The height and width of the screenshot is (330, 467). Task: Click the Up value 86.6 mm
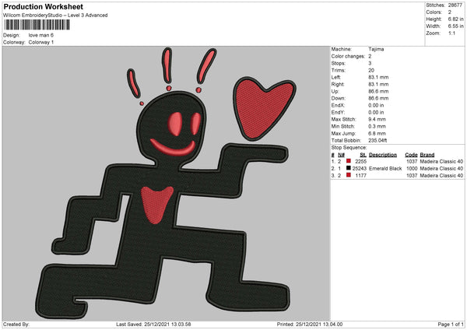click(378, 91)
